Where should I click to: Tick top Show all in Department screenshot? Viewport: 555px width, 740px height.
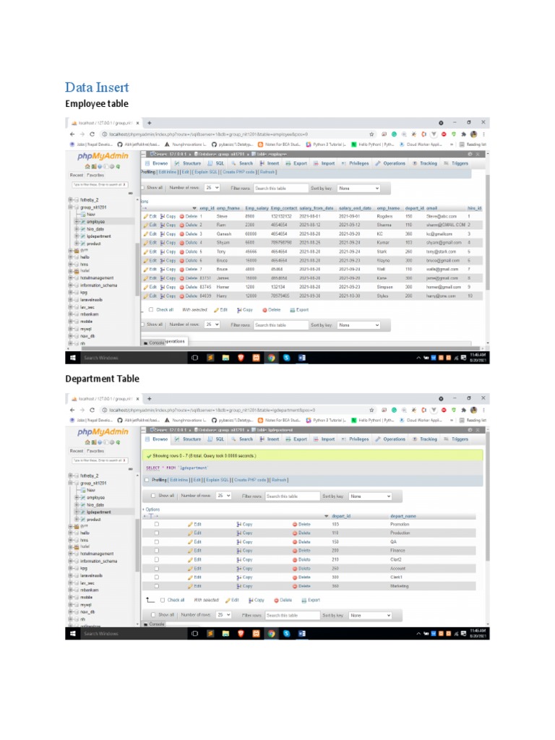click(153, 496)
